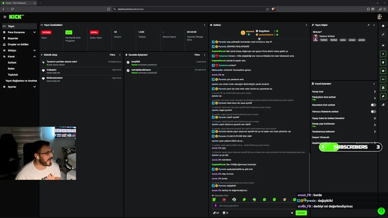Open Sohbet panel three-dot menu
Image resolution: width=388 pixels, height=218 pixels.
(x=306, y=25)
